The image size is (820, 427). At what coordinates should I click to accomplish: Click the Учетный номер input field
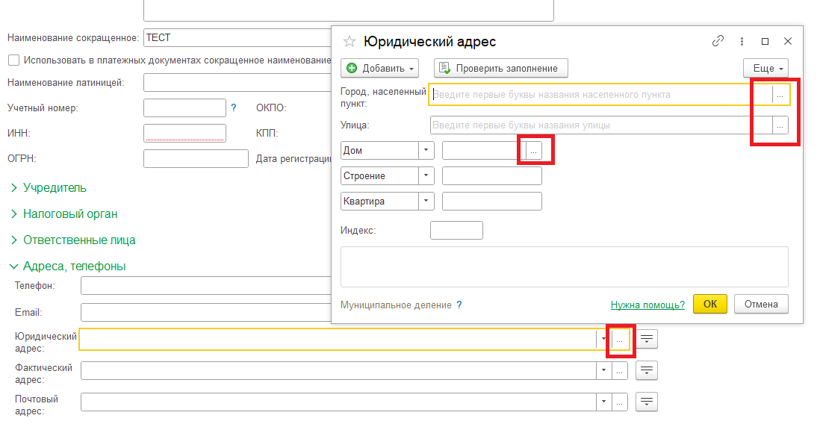point(184,107)
